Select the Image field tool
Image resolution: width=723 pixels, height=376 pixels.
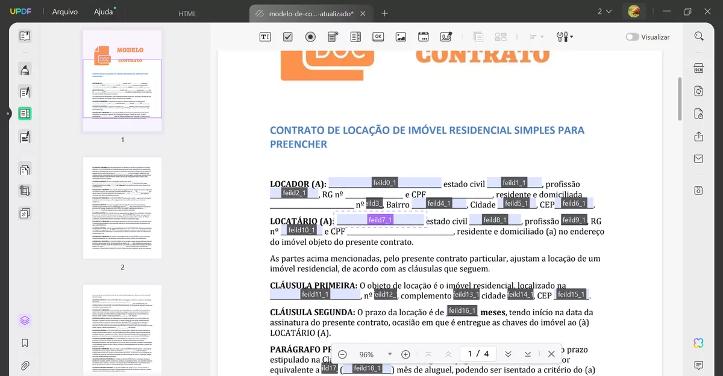click(x=401, y=37)
